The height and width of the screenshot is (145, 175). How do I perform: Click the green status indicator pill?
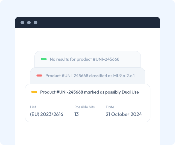click(x=44, y=59)
